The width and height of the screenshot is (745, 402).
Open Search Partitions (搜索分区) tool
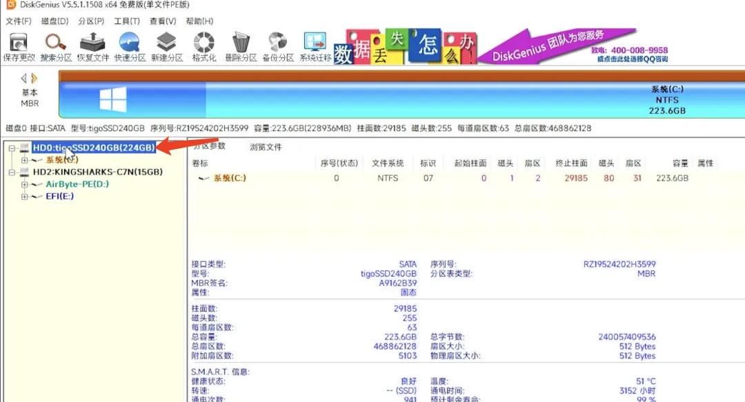pyautogui.click(x=56, y=47)
